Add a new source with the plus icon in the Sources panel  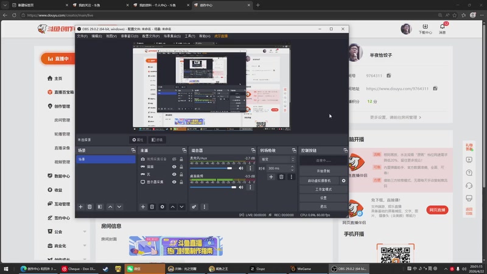pos(143,207)
